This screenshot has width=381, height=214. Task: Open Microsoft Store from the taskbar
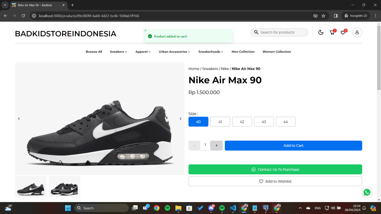tap(189, 208)
